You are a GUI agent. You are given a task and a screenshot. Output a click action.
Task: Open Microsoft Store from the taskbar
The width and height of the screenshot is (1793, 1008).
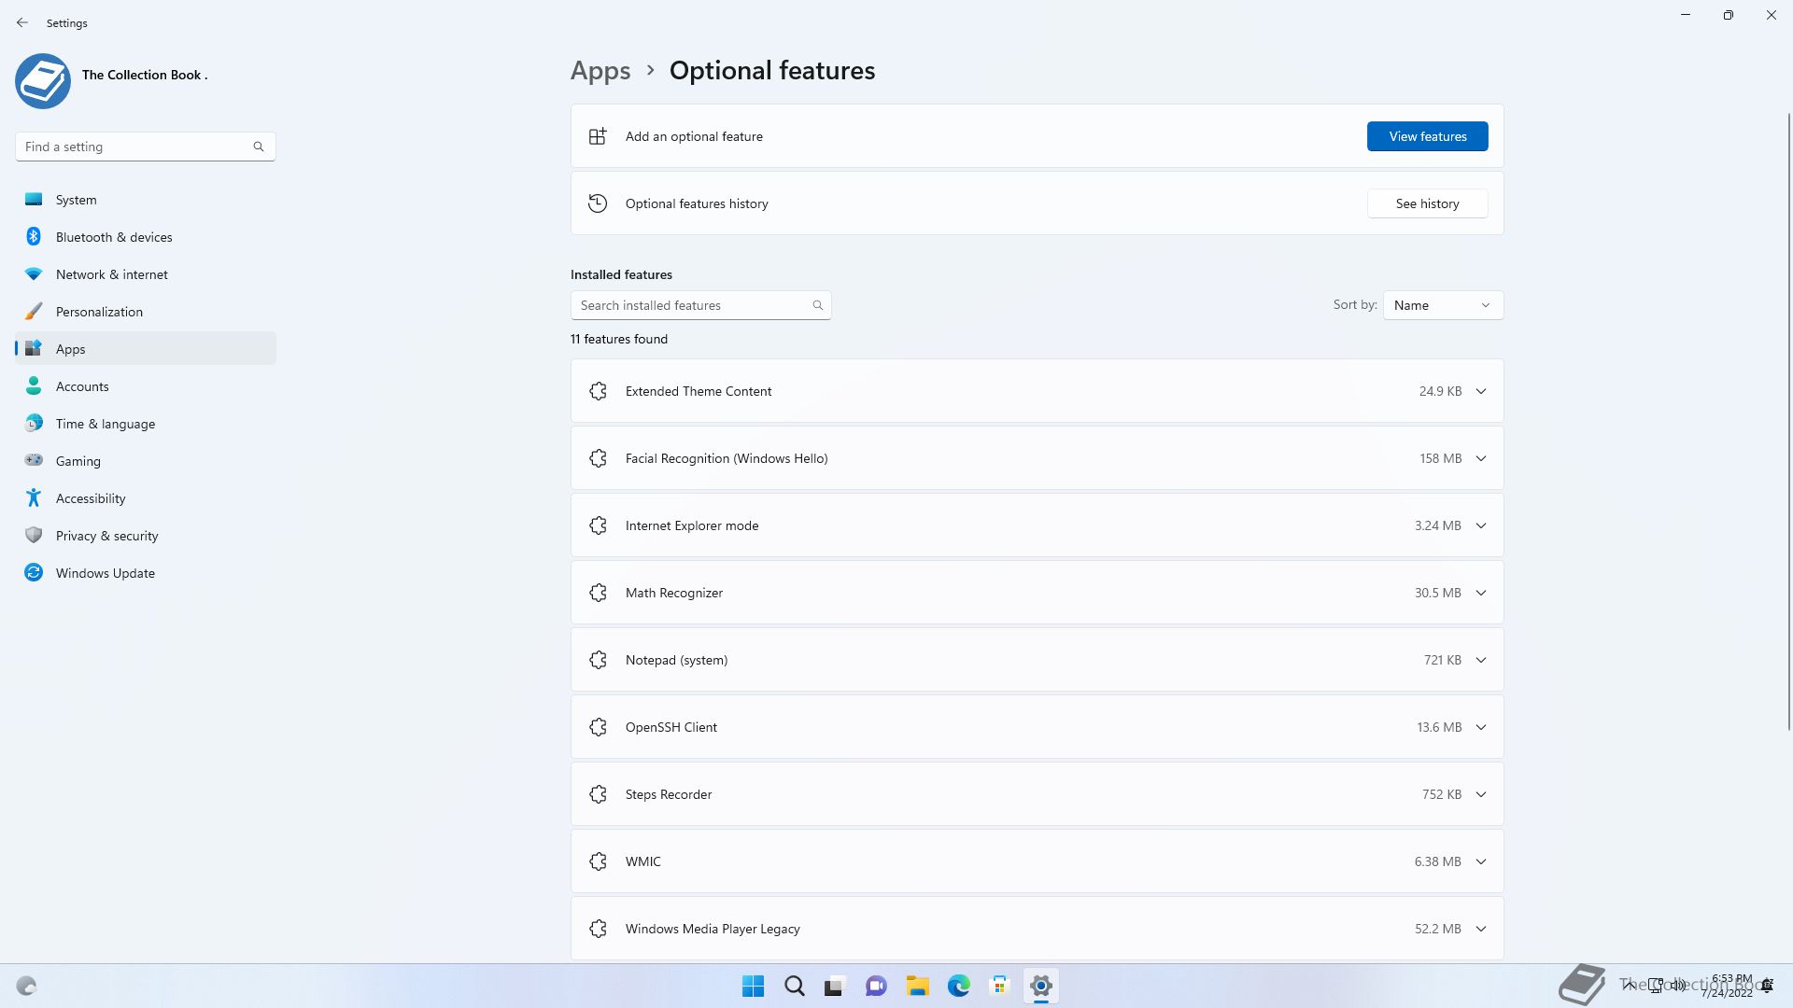[999, 986]
